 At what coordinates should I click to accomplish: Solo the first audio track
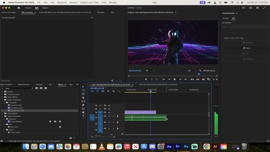113,117
